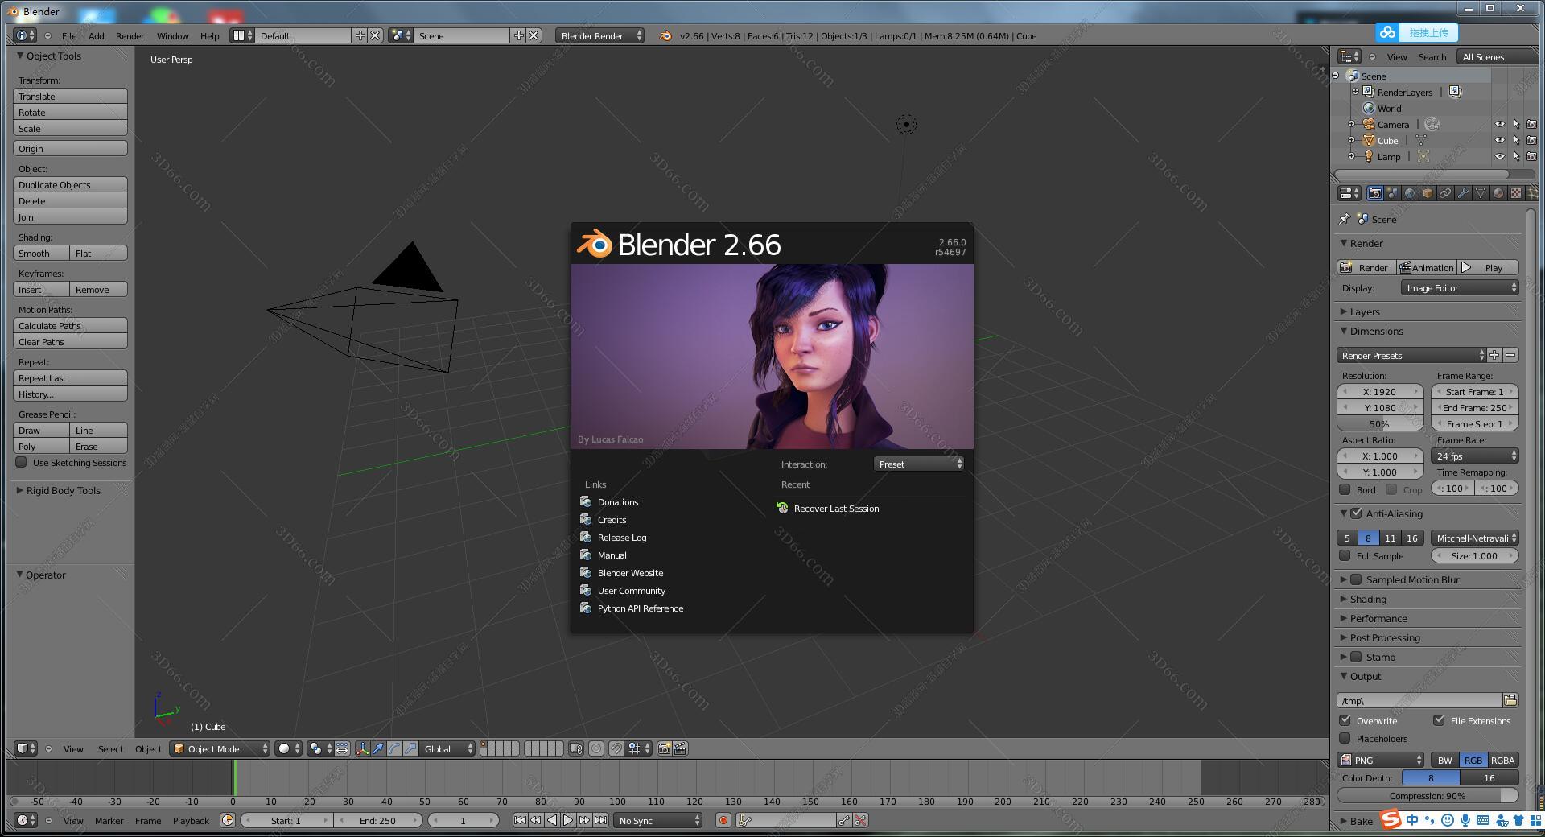Open the Interaction preset dropdown on splash screen
The height and width of the screenshot is (837, 1545).
[917, 464]
